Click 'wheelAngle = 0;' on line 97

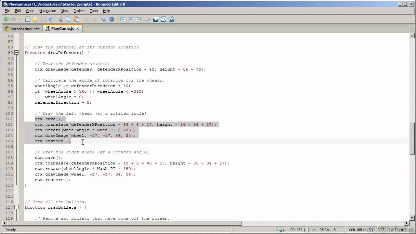(x=64, y=97)
